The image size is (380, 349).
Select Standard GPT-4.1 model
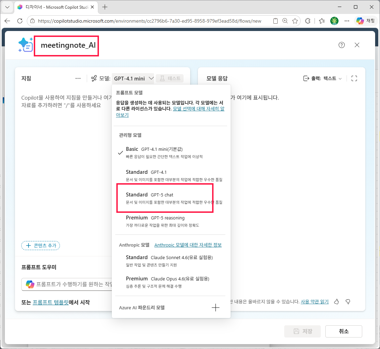pos(171,176)
